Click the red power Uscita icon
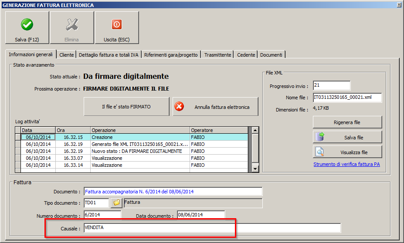This screenshot has height=243, width=404. 117,24
